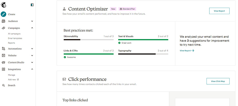
Task: Expand the Audience menu chevron
Action: 32,21
